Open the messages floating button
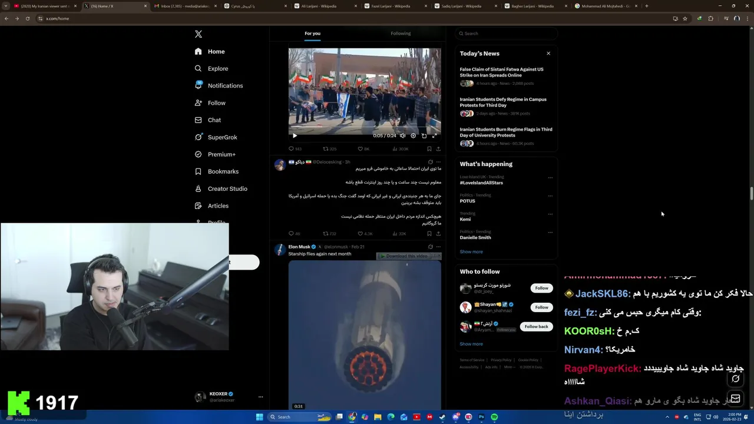This screenshot has height=424, width=754. [735, 399]
